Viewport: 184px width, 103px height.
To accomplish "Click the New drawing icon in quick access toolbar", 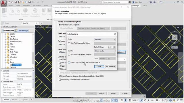I will click(x=9, y=2).
